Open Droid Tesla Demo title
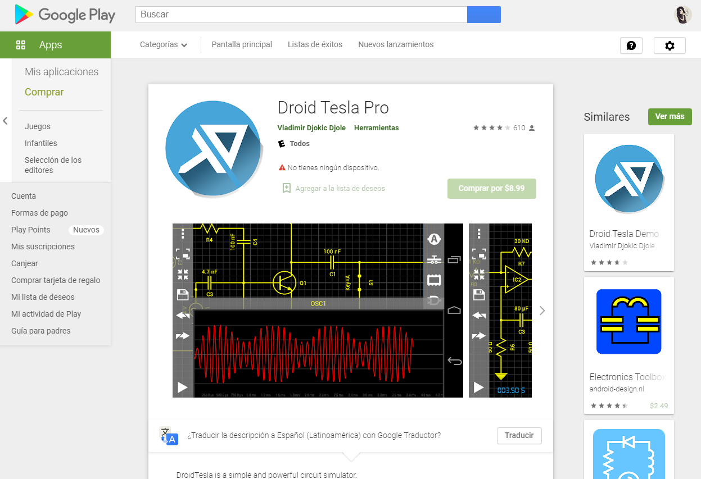Screen dimensions: 701x479 [x=624, y=234]
